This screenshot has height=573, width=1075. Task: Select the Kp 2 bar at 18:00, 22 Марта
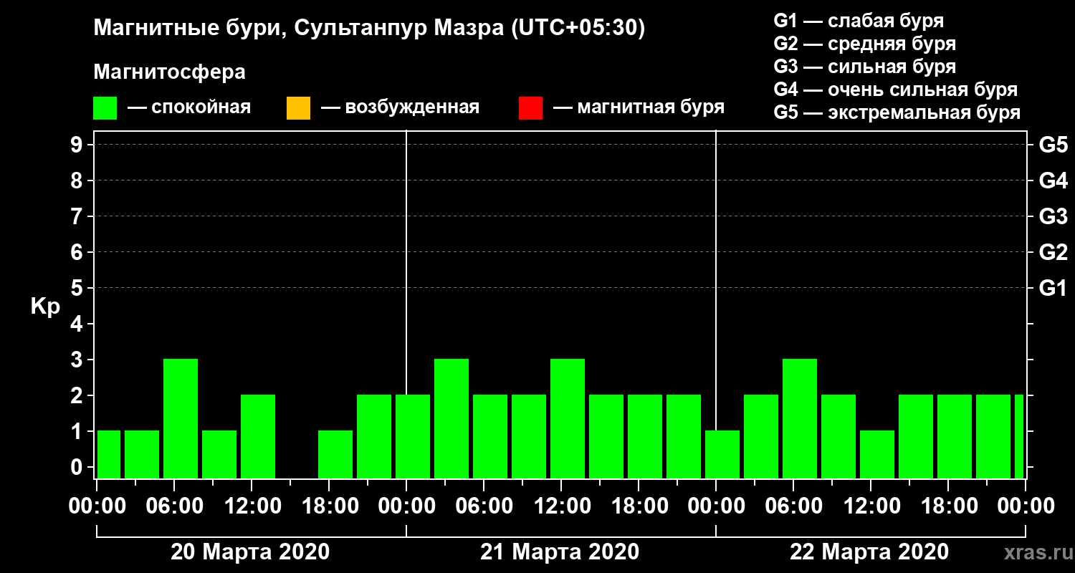pyautogui.click(x=955, y=436)
